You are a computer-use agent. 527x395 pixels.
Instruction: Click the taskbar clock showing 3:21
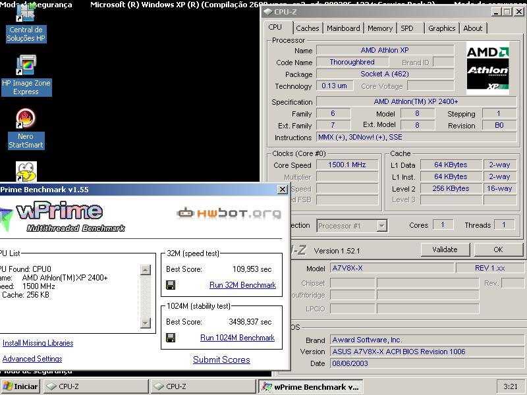(511, 386)
